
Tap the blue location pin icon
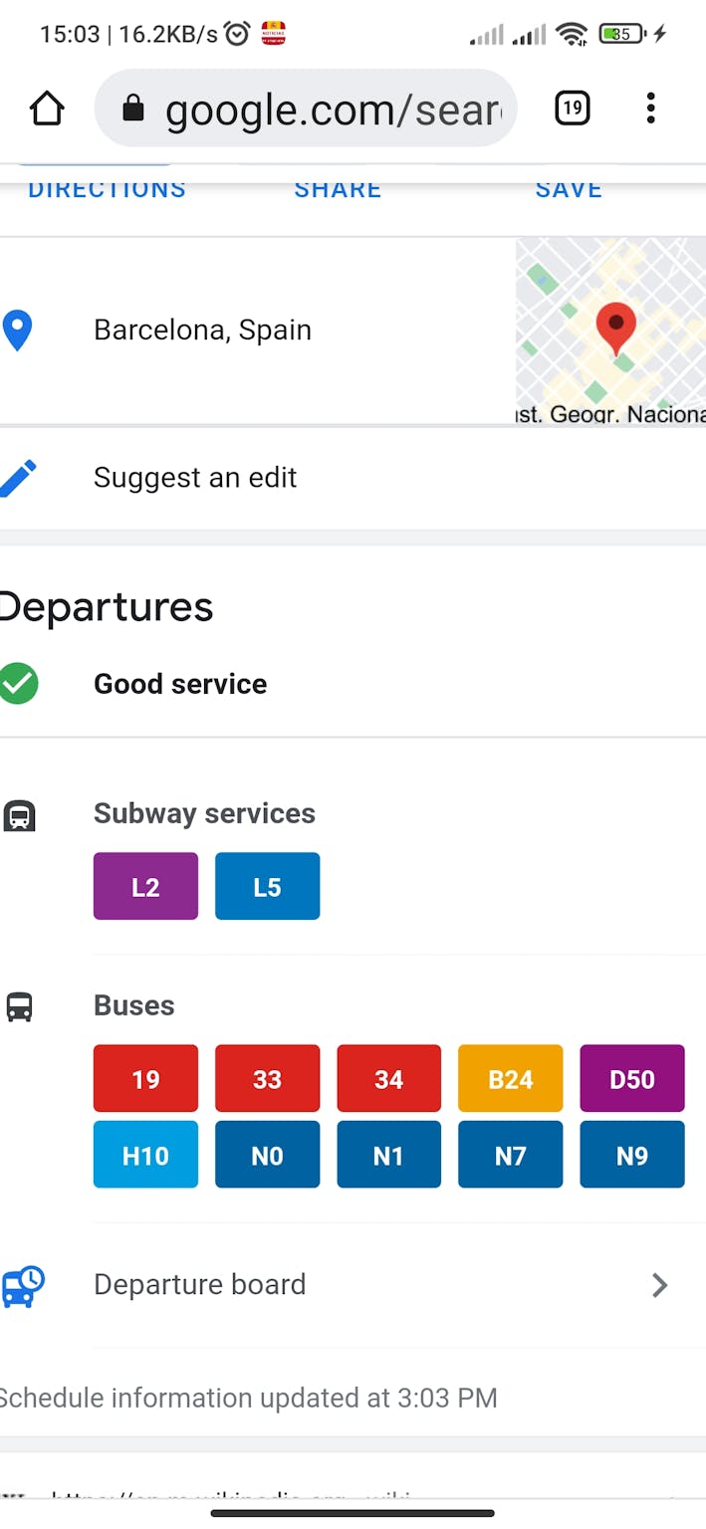[x=18, y=330]
